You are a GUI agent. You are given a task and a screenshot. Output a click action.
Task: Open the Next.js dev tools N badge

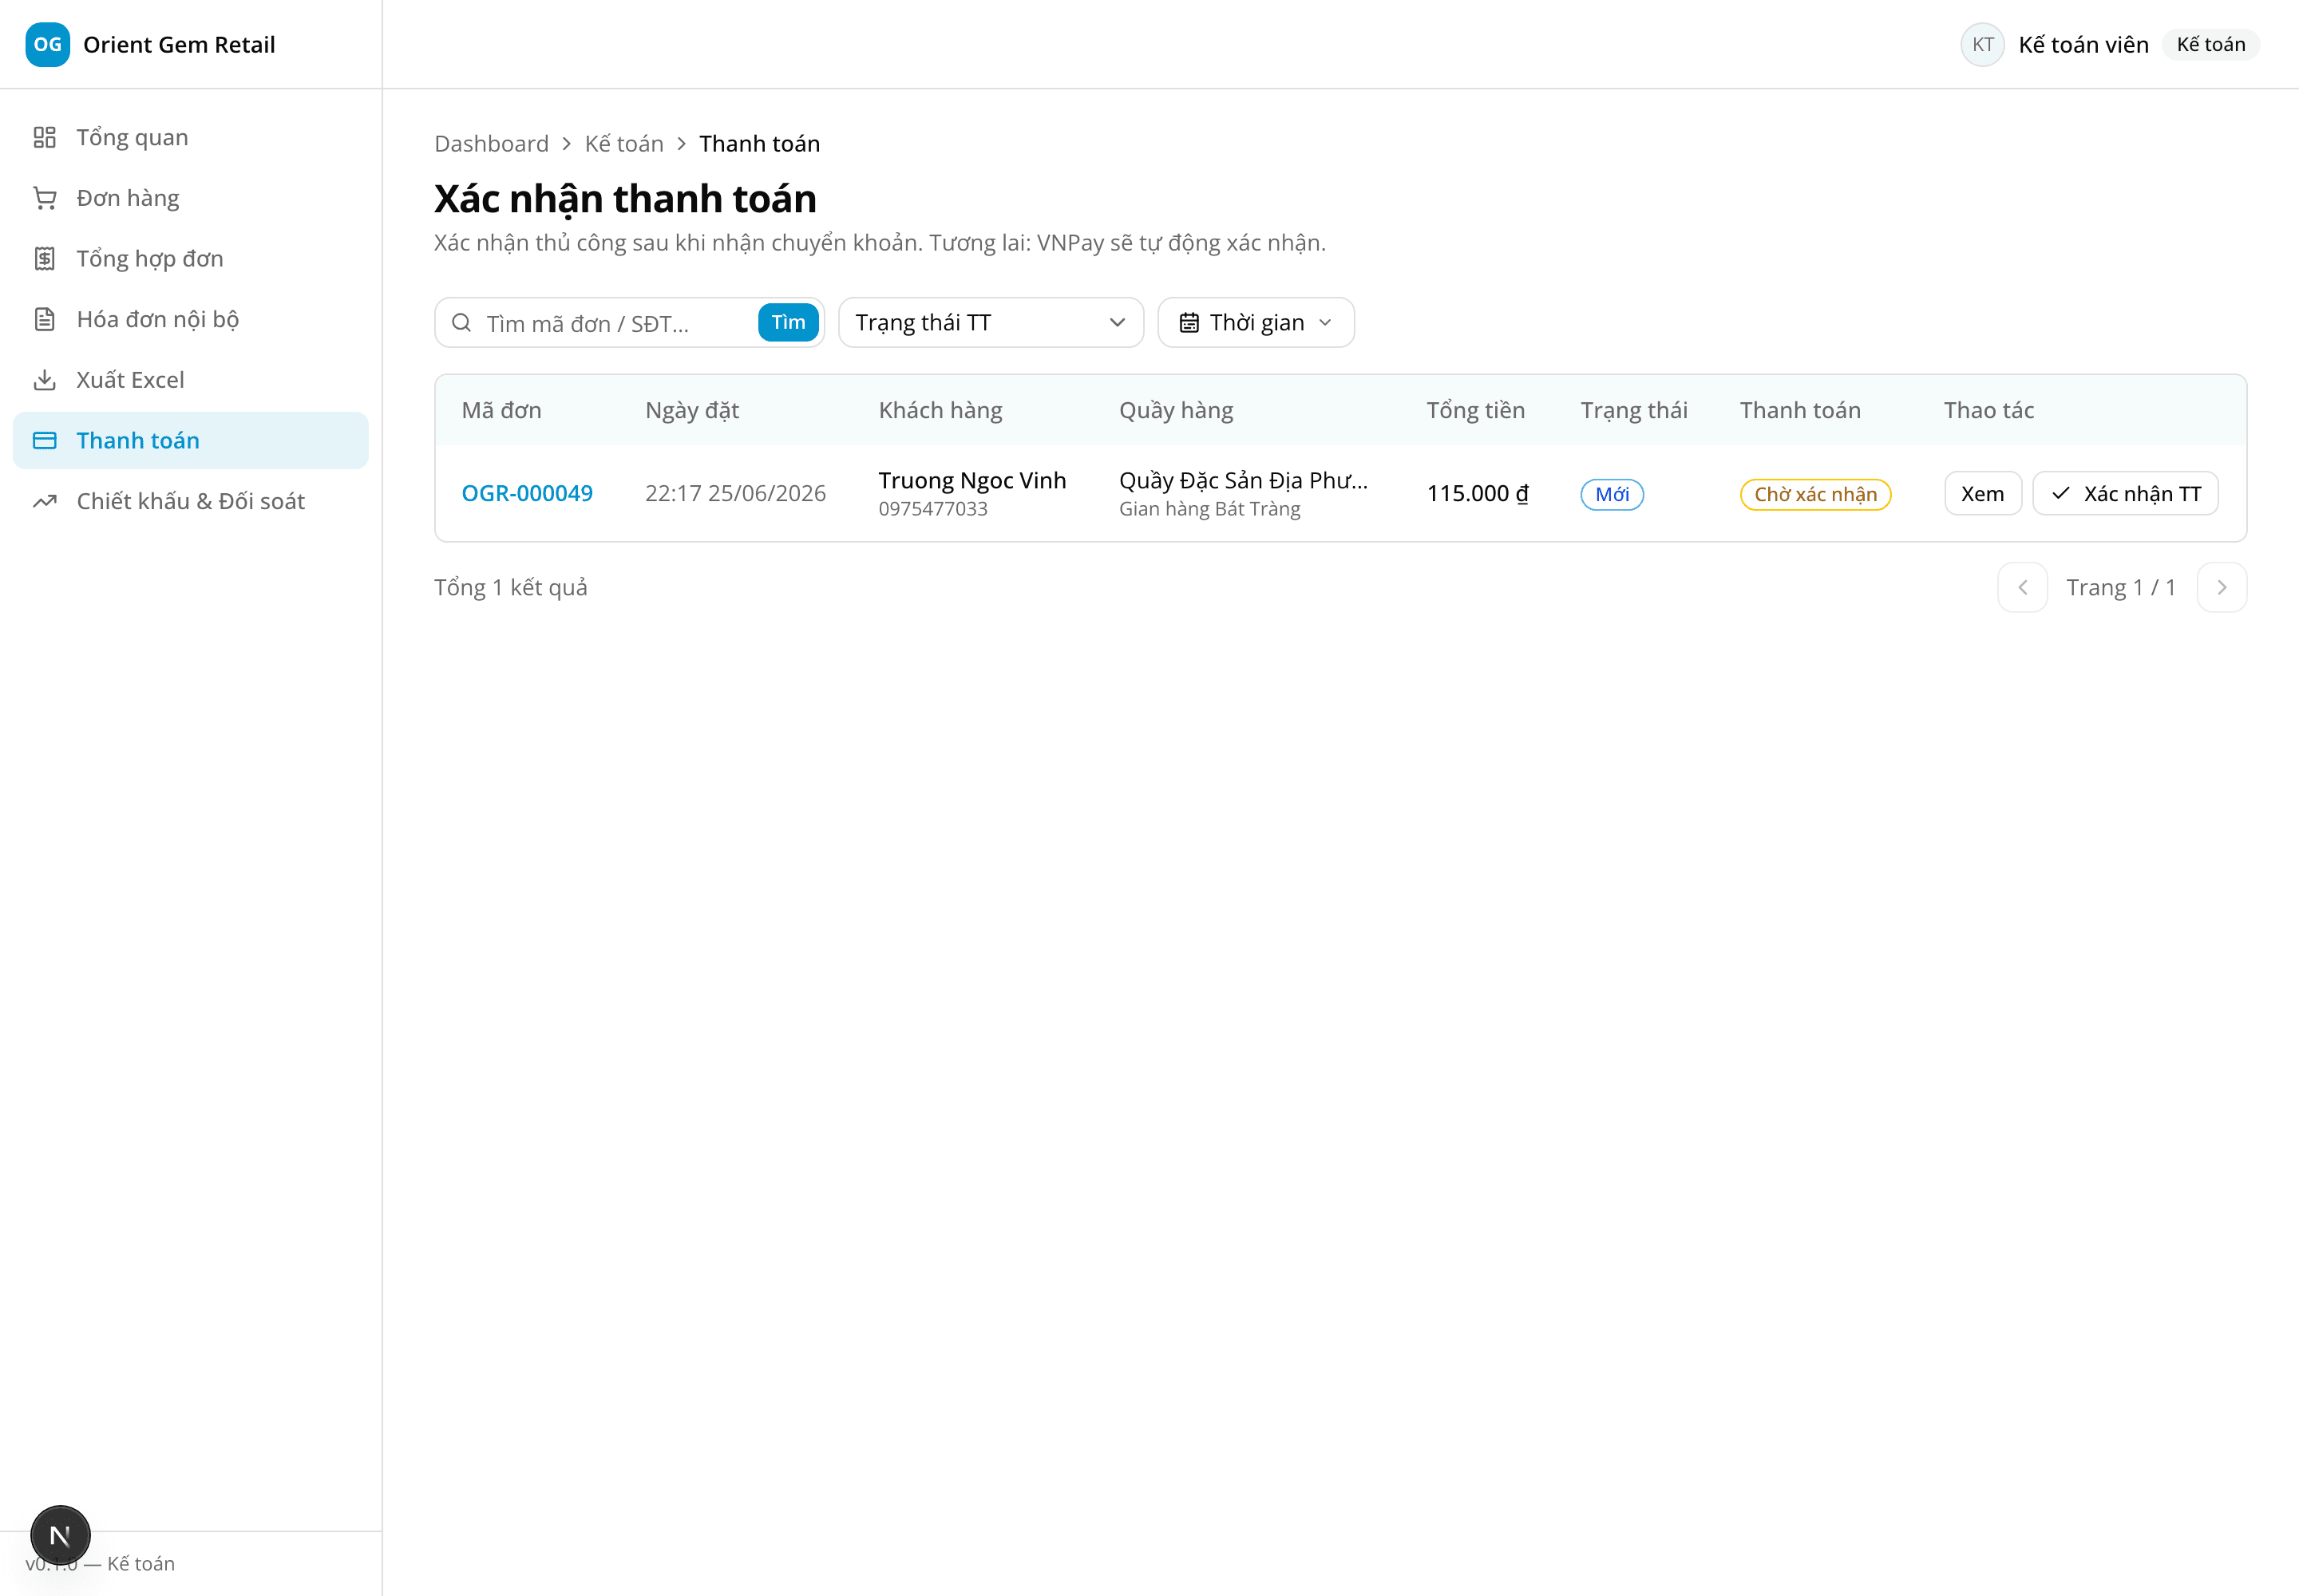60,1535
